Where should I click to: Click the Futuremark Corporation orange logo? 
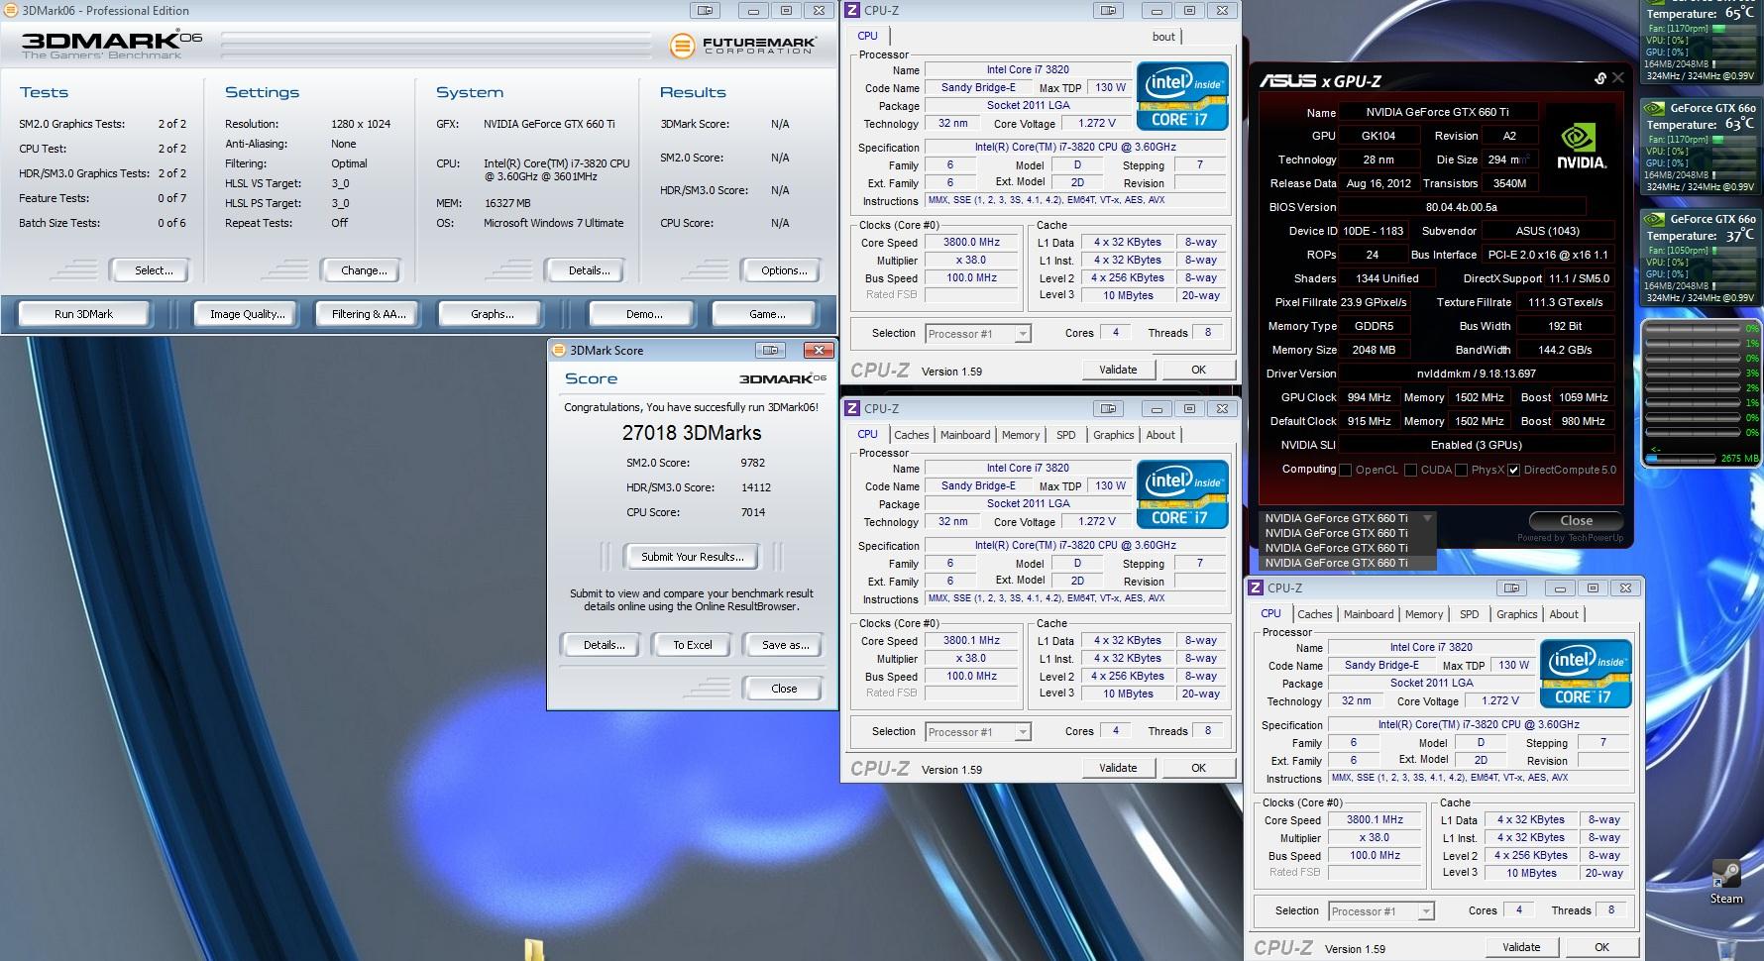[682, 46]
